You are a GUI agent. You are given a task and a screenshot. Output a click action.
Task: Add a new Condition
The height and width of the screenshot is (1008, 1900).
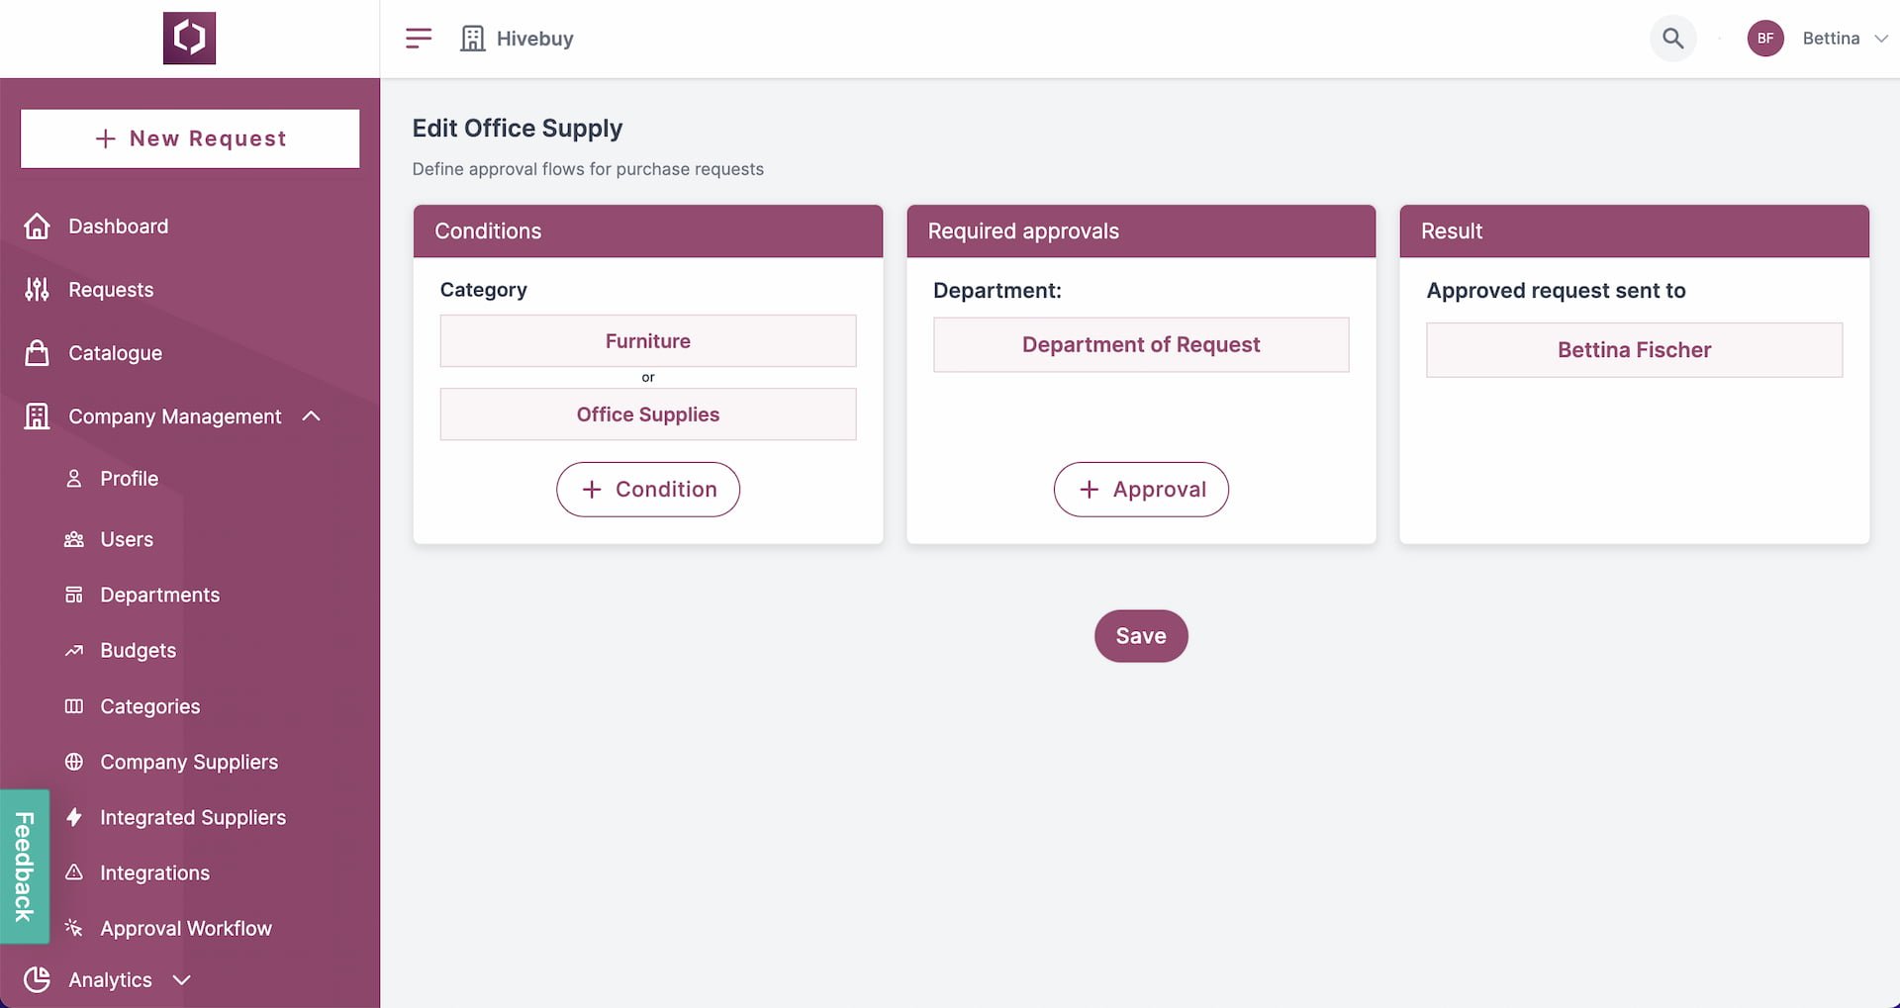[x=648, y=489]
